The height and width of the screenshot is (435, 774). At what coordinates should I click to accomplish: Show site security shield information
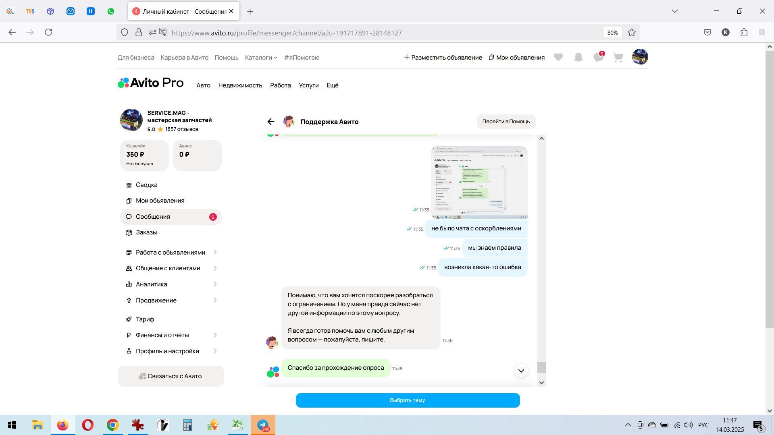[x=125, y=33]
